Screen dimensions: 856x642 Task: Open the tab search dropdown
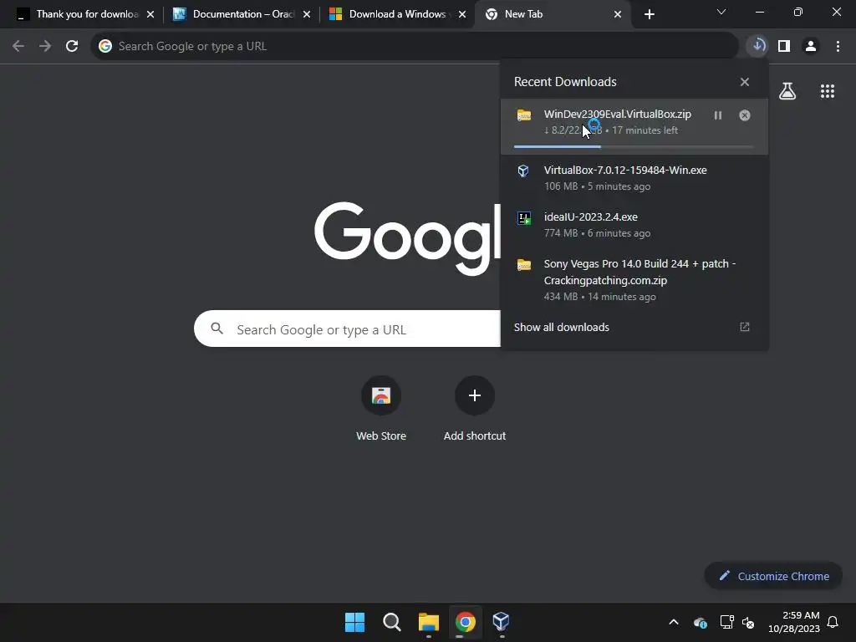point(721,12)
